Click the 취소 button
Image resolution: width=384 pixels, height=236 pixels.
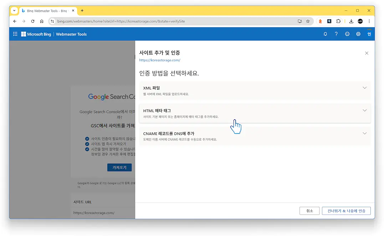(x=309, y=211)
